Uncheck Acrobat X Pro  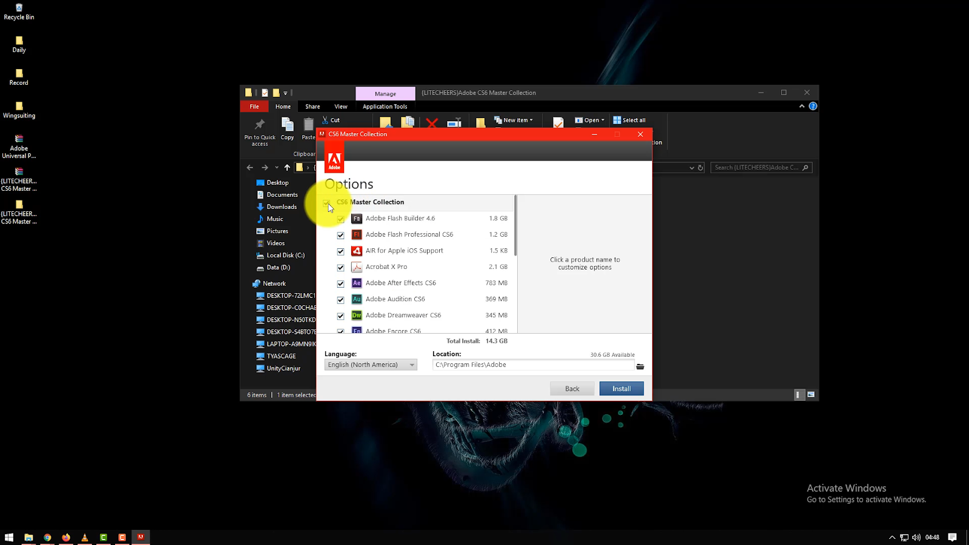tap(340, 268)
